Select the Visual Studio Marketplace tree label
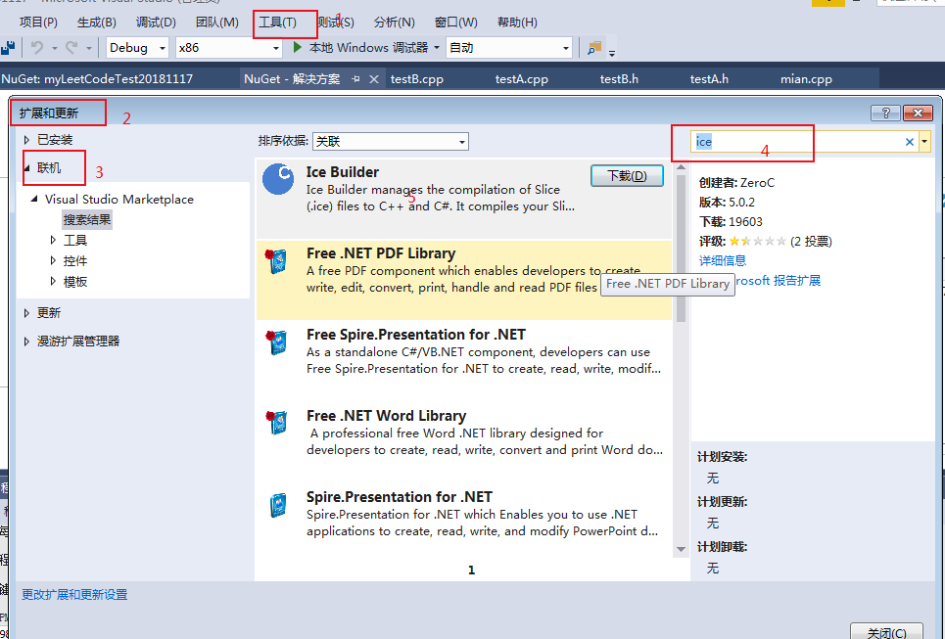The height and width of the screenshot is (639, 945). (119, 200)
